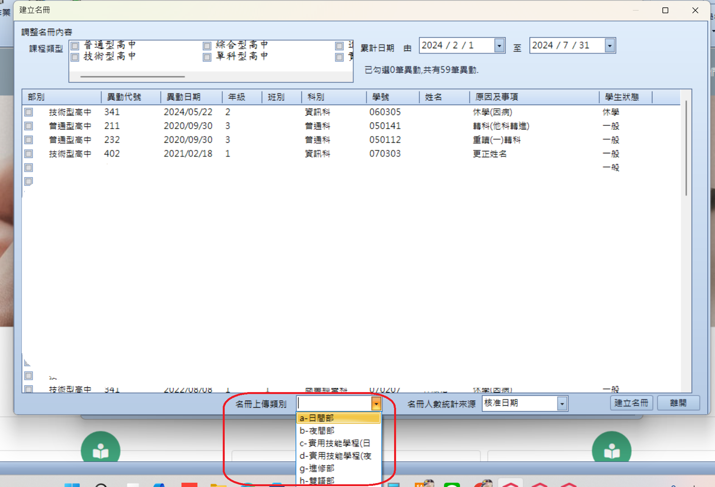
Task: Sort by the 原因及事項 column header
Action: 534,97
